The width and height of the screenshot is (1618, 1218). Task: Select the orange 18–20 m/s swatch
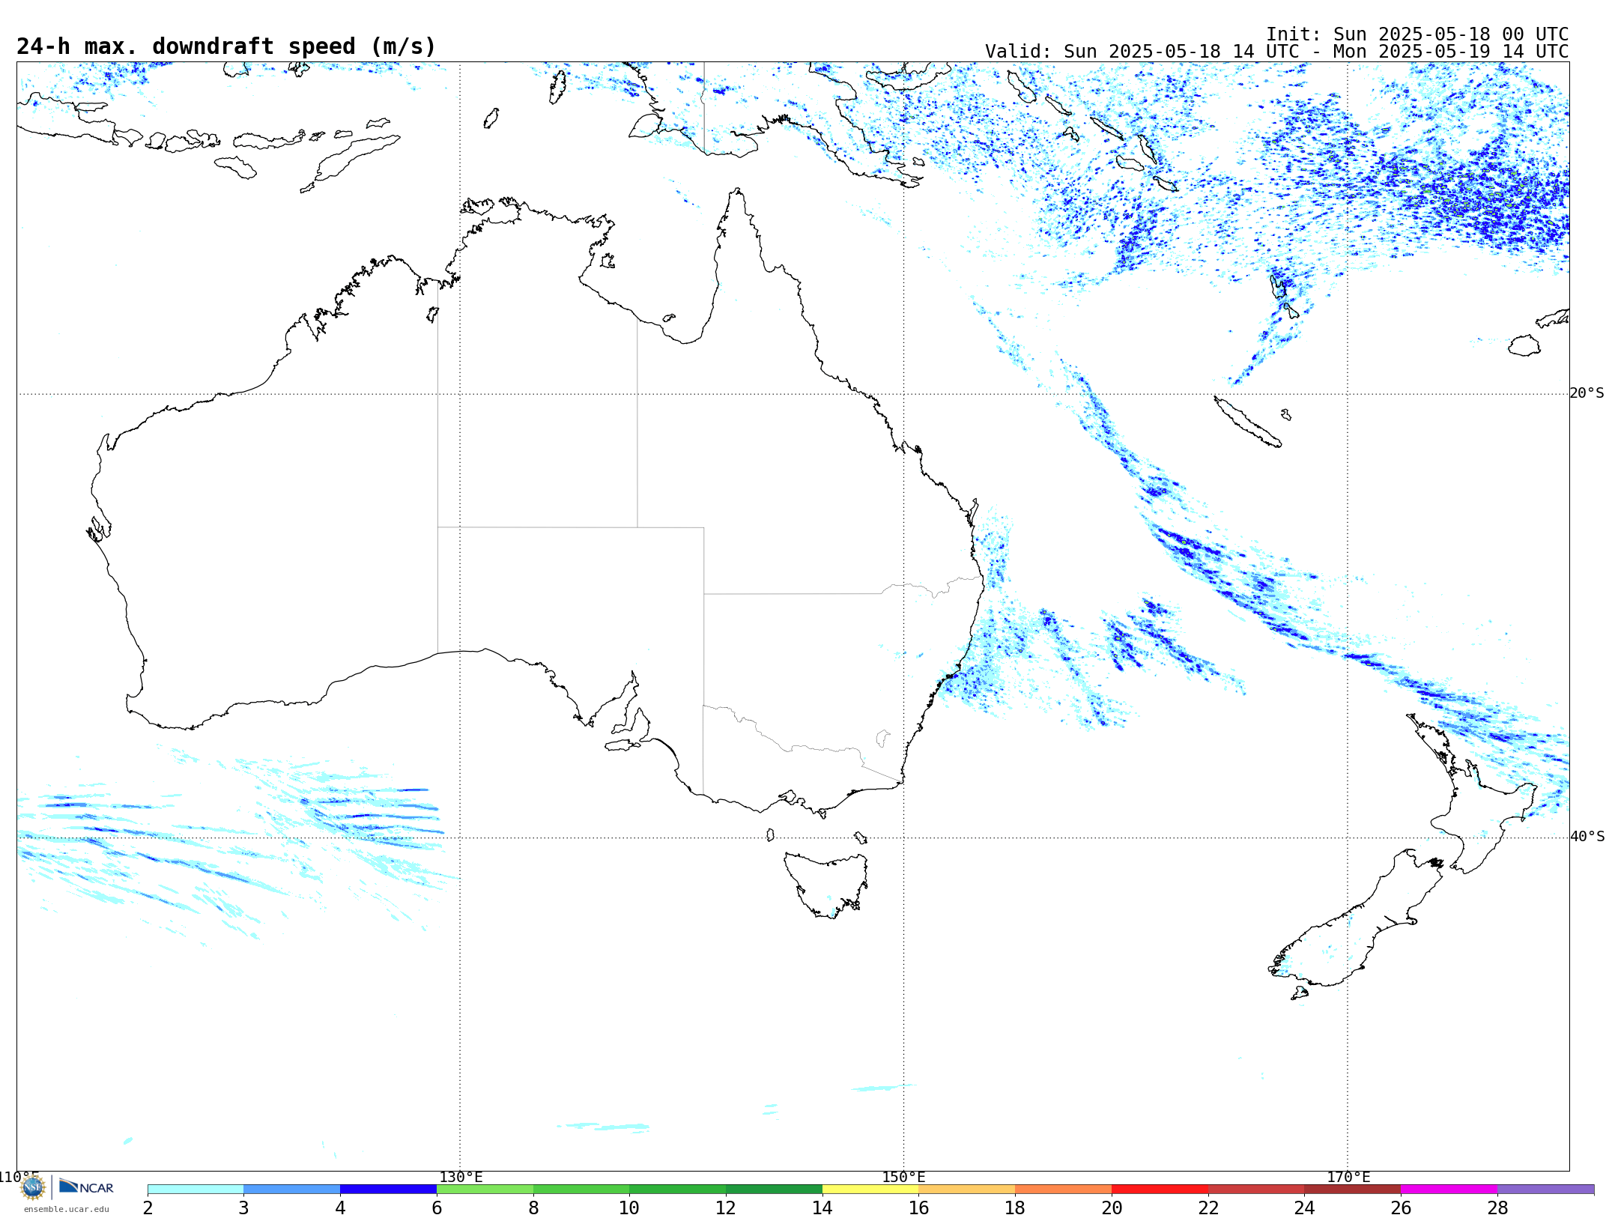(1064, 1190)
